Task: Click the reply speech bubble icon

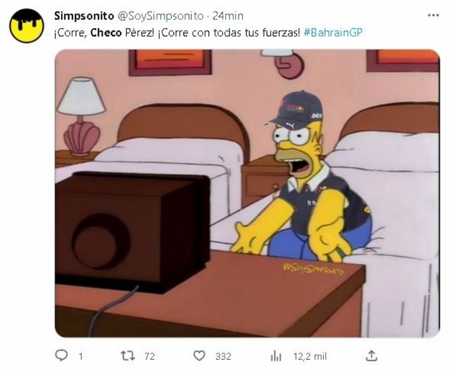Action: pos(62,356)
